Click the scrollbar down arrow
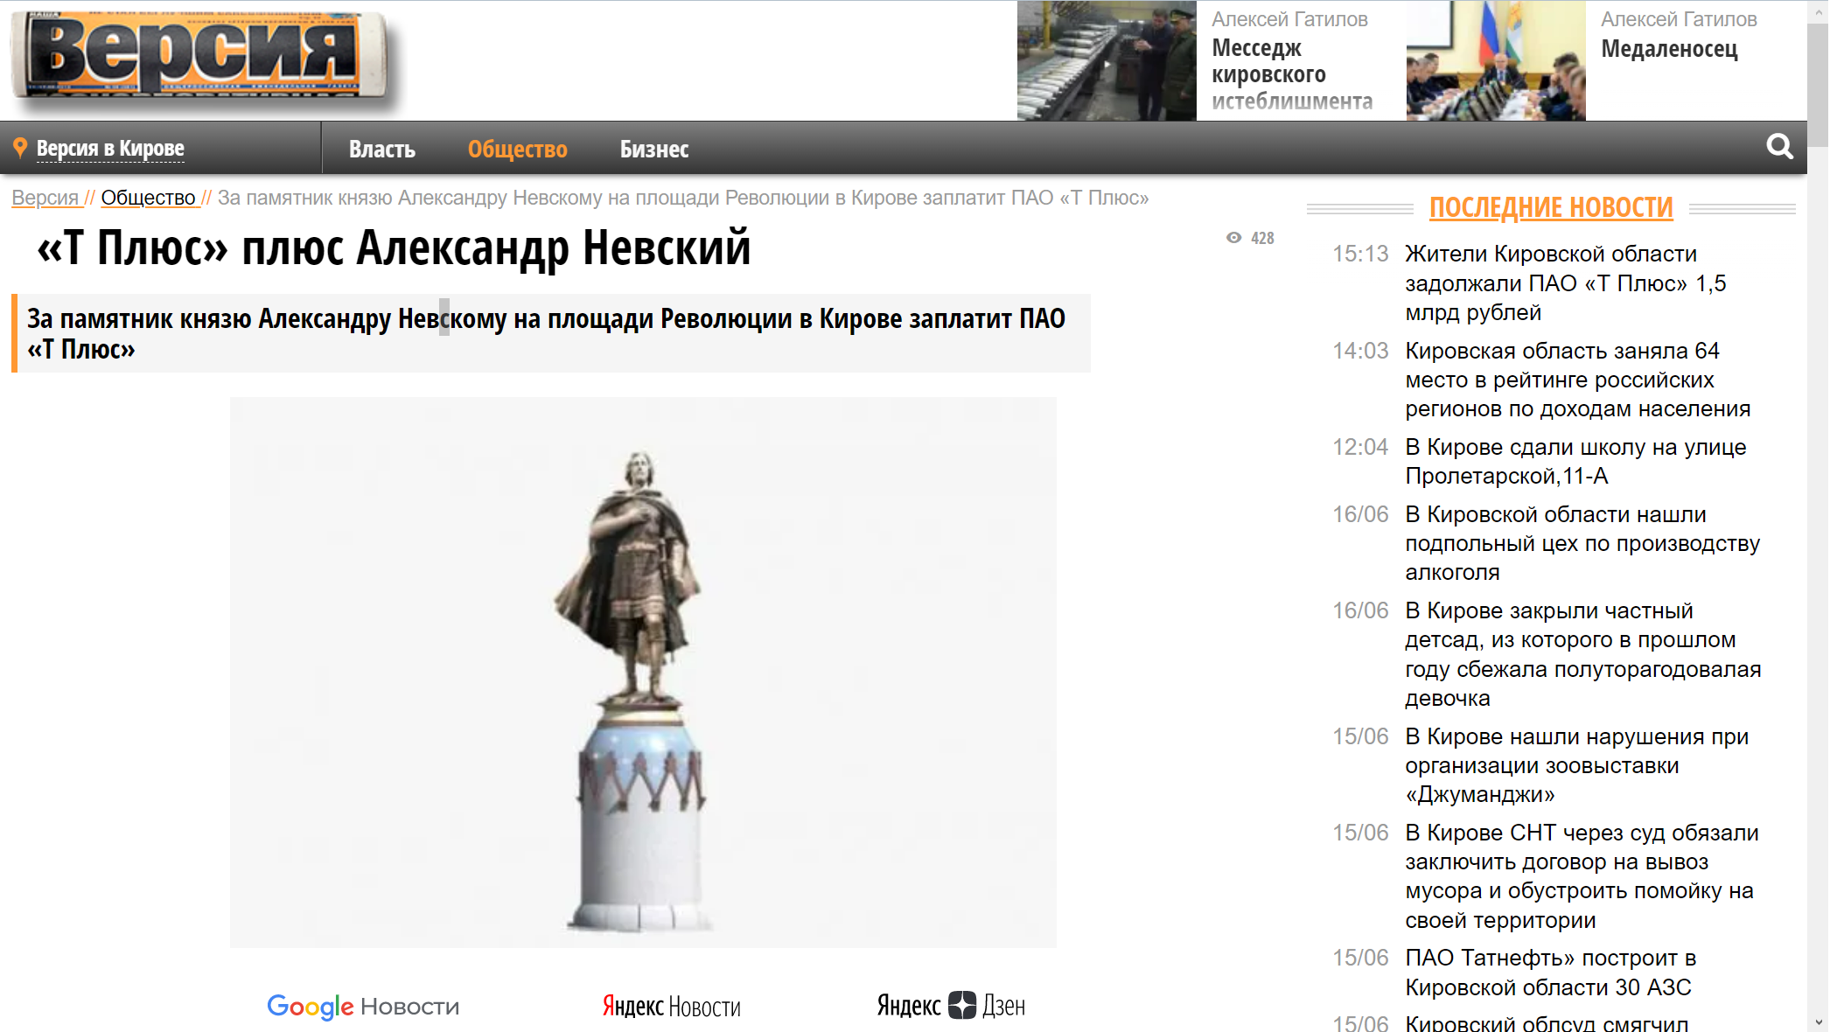The width and height of the screenshot is (1830, 1032). click(x=1819, y=1022)
